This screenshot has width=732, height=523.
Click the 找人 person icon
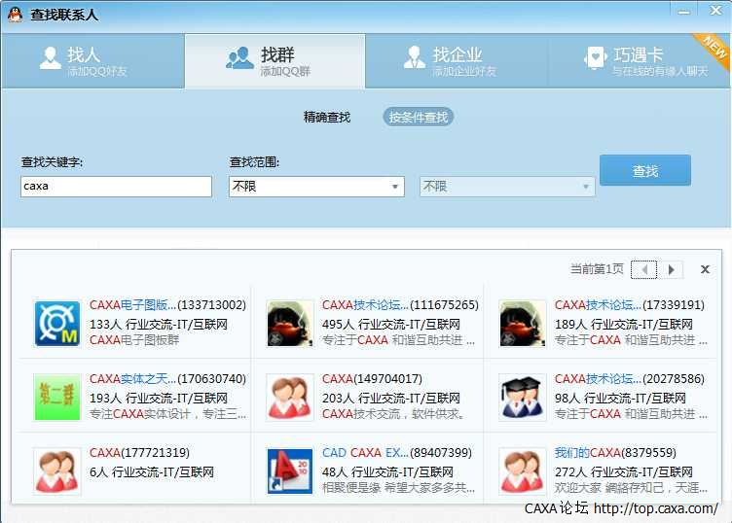click(x=51, y=57)
